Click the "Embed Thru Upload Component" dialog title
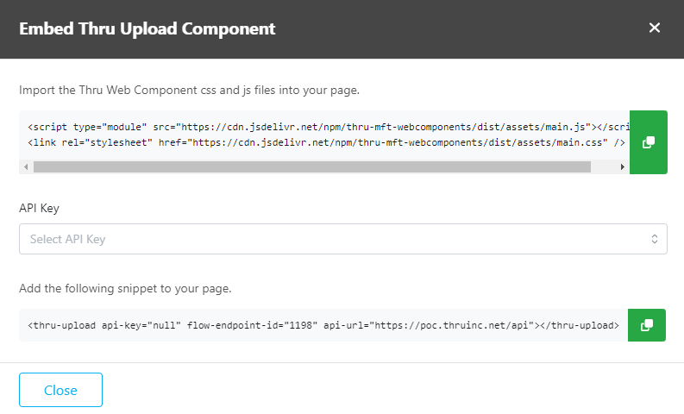This screenshot has height=414, width=684. (147, 28)
